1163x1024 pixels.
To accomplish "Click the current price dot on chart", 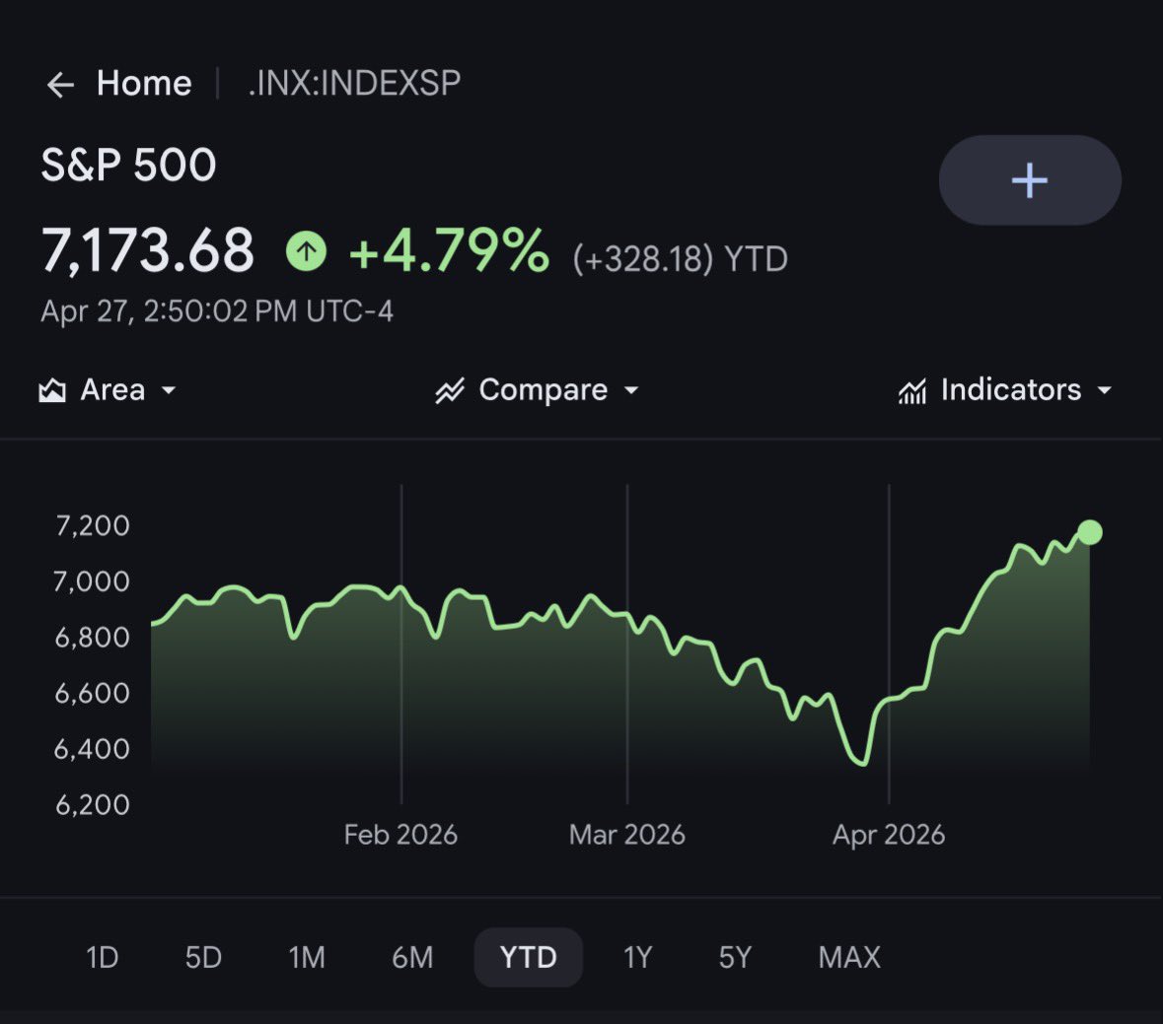I will [1090, 532].
